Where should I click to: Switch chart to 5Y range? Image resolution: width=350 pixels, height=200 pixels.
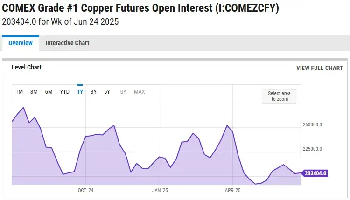(x=107, y=92)
